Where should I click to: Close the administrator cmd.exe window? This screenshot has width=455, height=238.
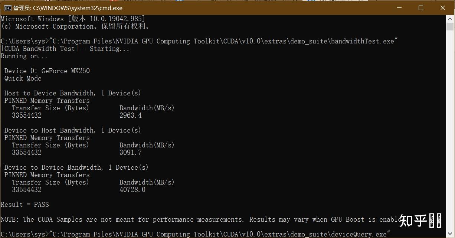[x=442, y=8]
